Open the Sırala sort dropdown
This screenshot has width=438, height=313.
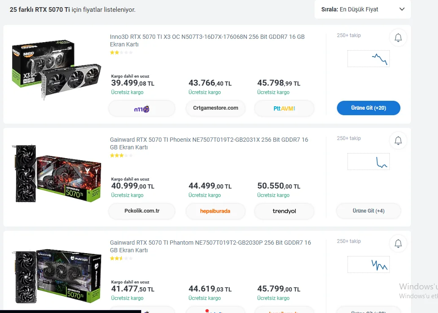(x=362, y=9)
